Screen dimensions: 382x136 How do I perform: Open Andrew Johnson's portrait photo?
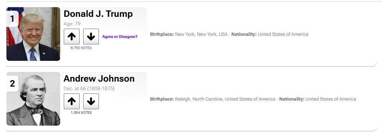click(33, 99)
